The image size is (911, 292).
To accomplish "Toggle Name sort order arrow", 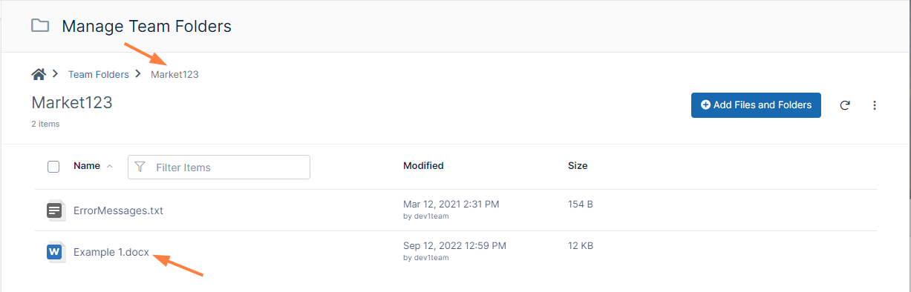I will pyautogui.click(x=110, y=166).
